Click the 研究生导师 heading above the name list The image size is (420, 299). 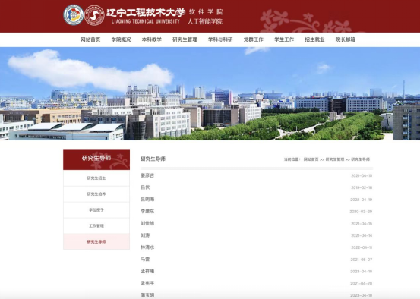(153, 159)
